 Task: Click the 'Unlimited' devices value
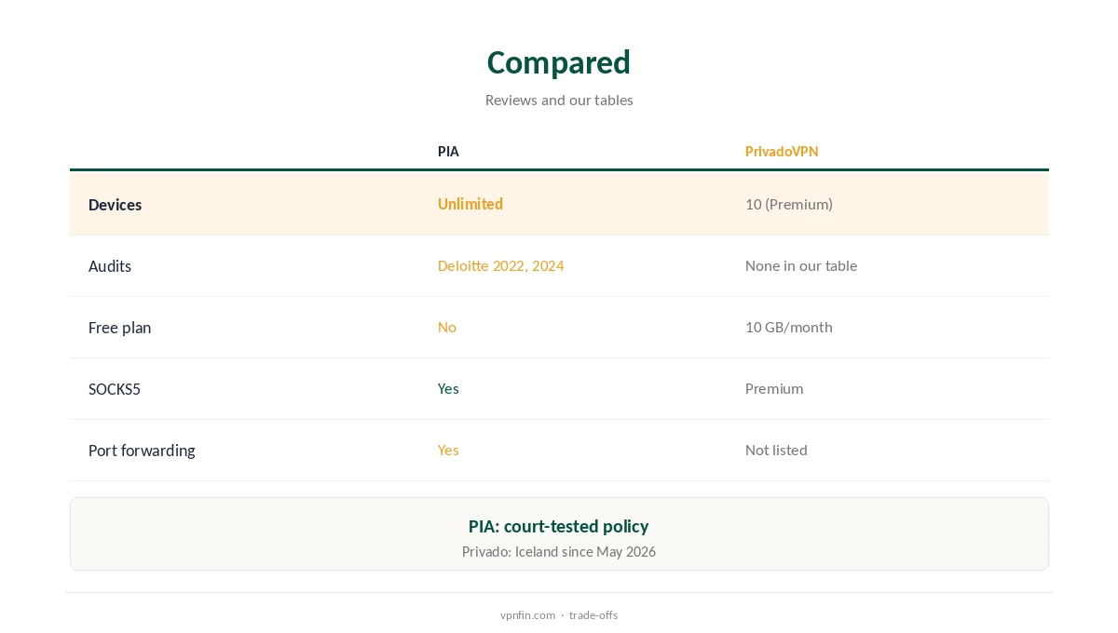[470, 204]
